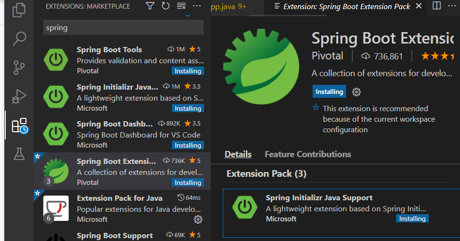Screen dimensions: 460x241
Task: Click Microsoft publisher on the pack card
Action: [x=281, y=219]
